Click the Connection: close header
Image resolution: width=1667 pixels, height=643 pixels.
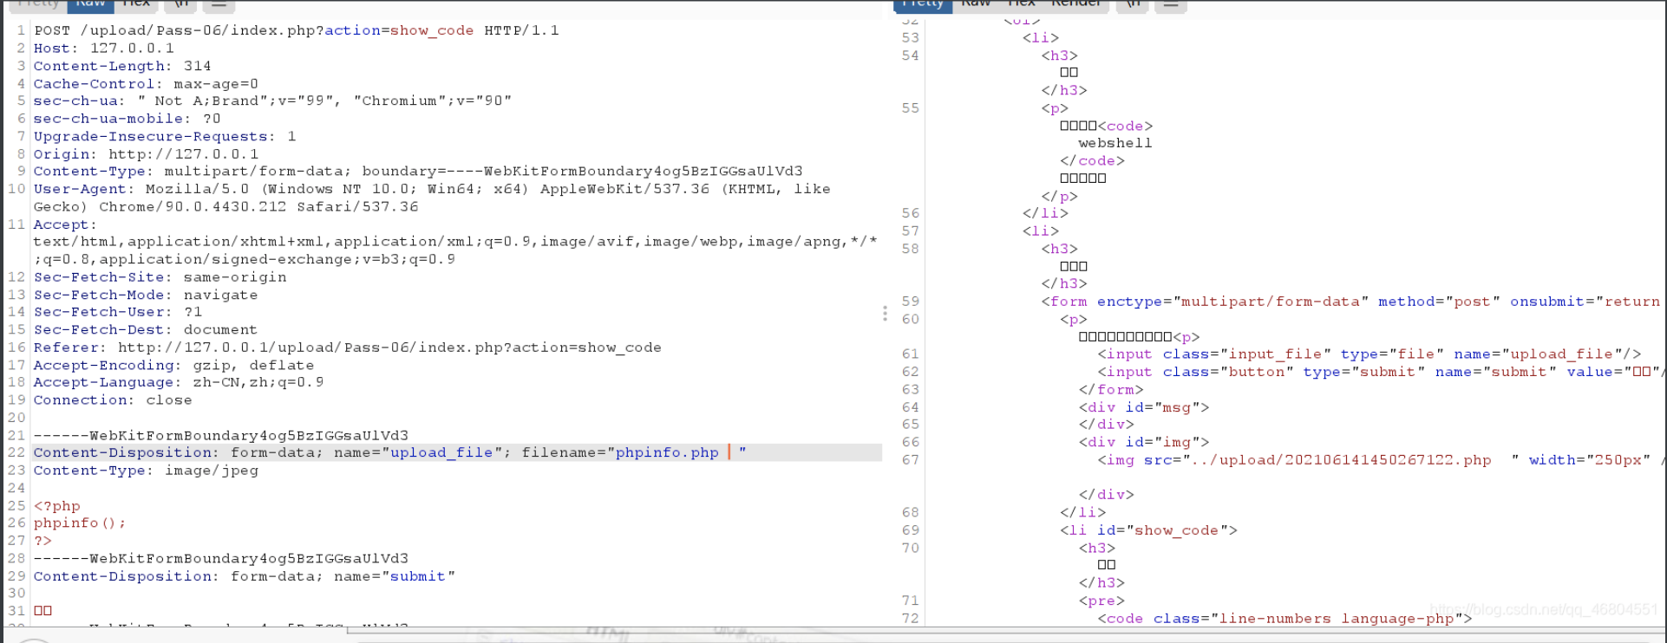pyautogui.click(x=113, y=399)
